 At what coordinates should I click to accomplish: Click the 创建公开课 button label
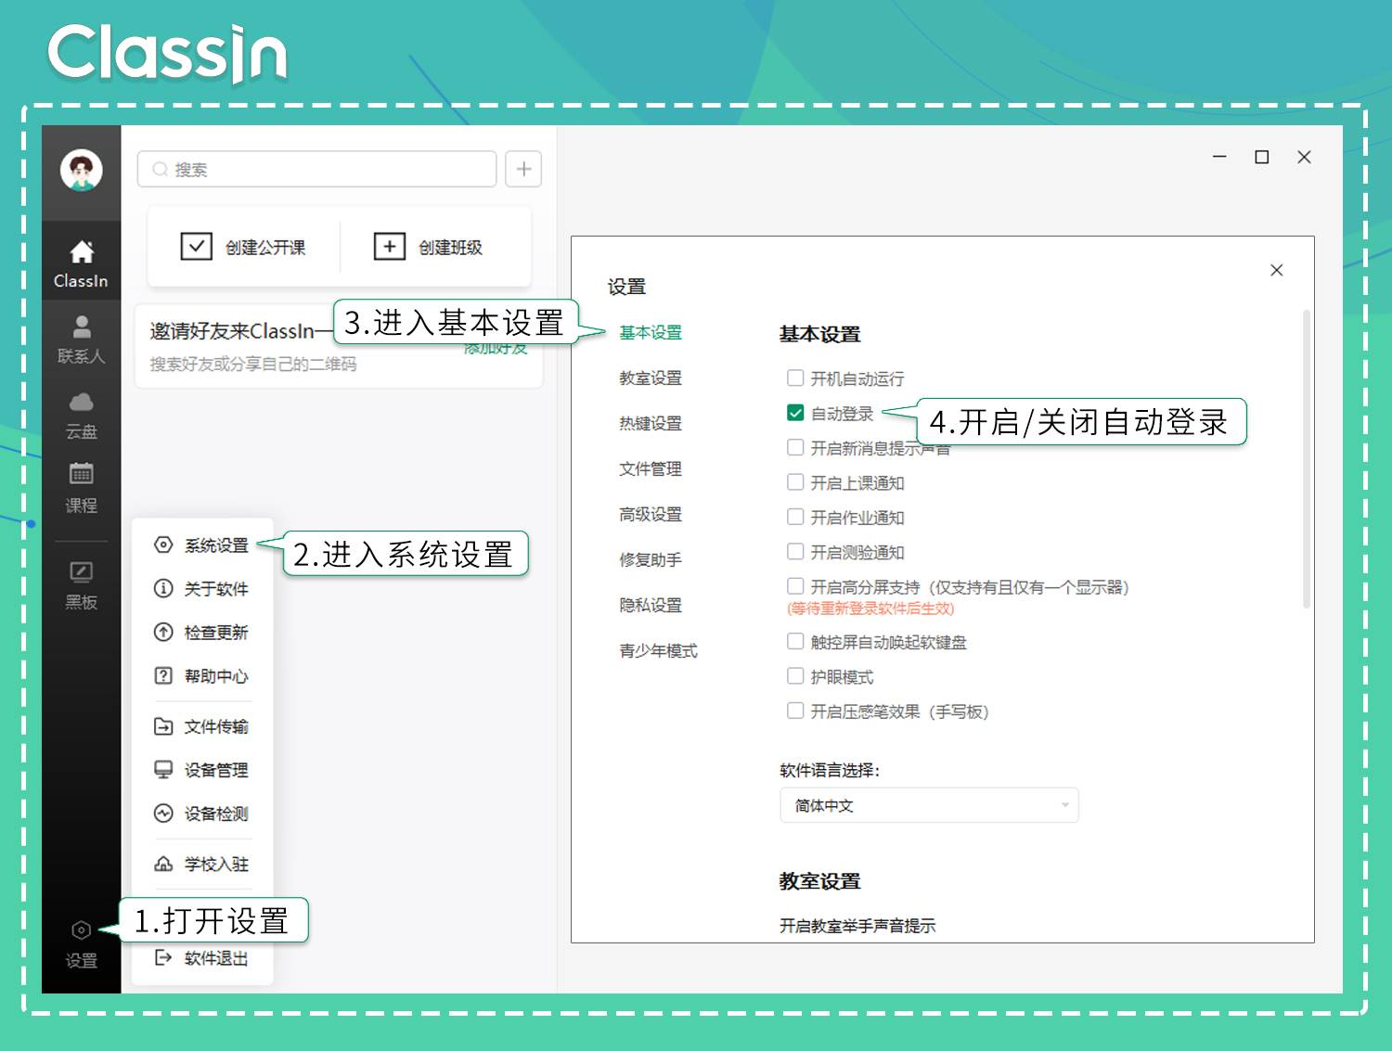pyautogui.click(x=265, y=248)
